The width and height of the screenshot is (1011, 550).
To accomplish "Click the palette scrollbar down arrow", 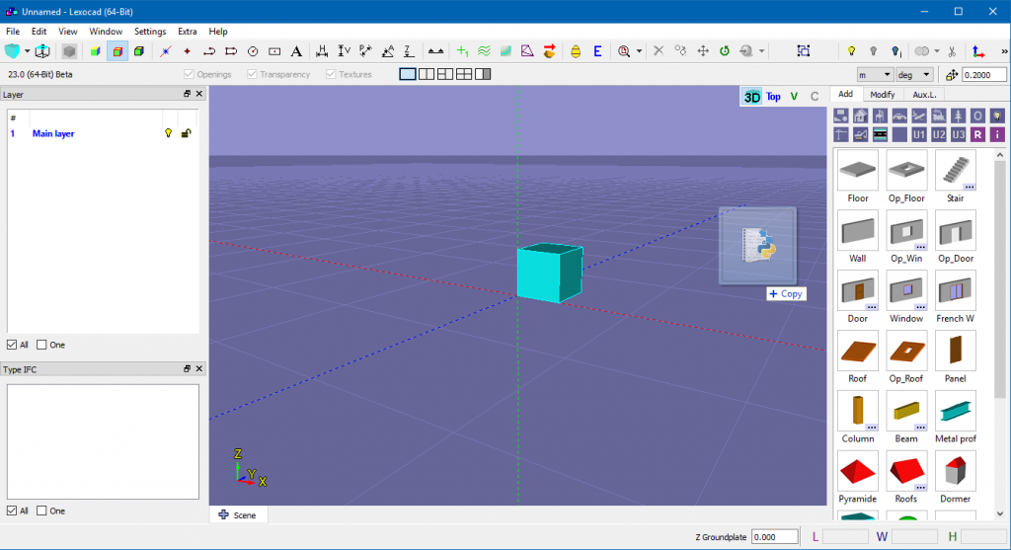I will tap(1000, 513).
